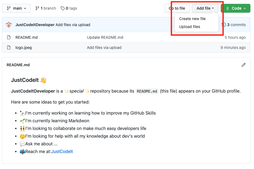The width and height of the screenshot is (254, 169).
Task: Open logo.jpeg's Add files via upload commit
Action: click(104, 48)
